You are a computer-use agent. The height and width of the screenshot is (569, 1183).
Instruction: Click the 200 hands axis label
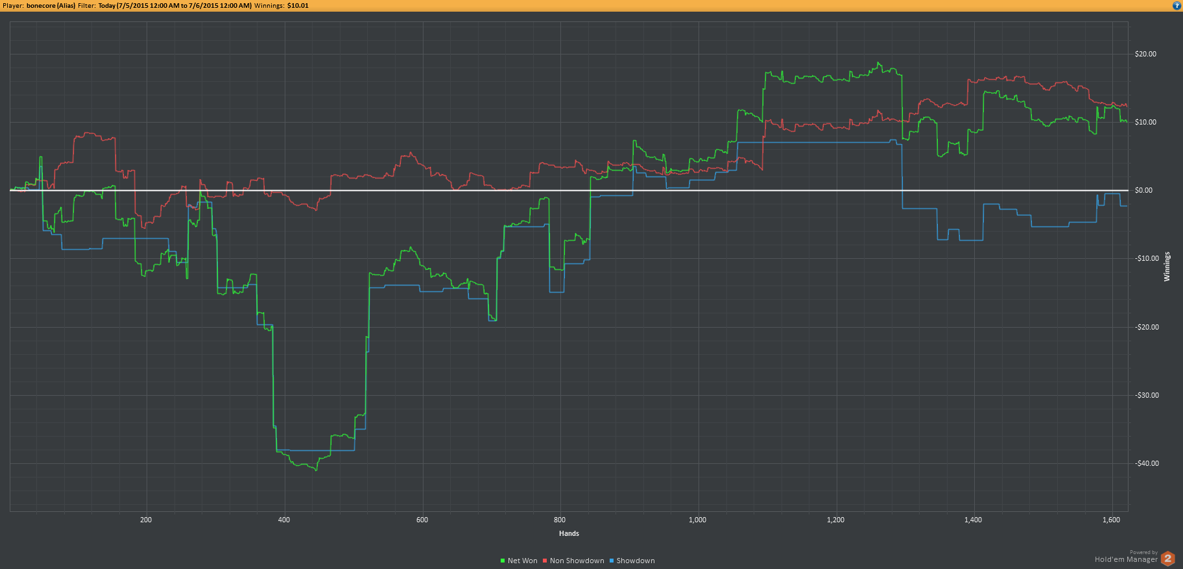146,520
